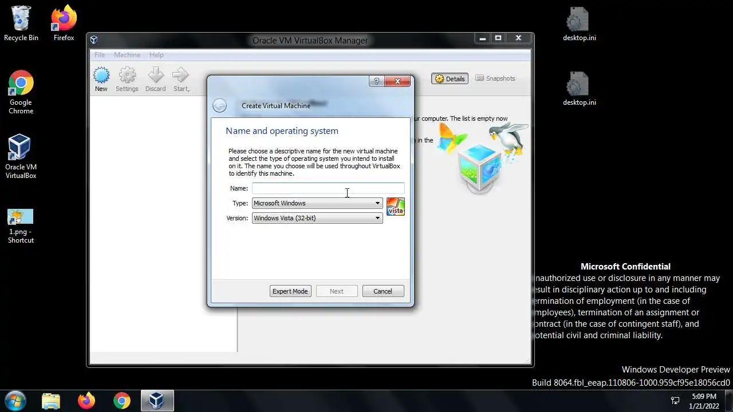The height and width of the screenshot is (412, 733).
Task: Click the Discard toolbar icon
Action: tap(155, 80)
